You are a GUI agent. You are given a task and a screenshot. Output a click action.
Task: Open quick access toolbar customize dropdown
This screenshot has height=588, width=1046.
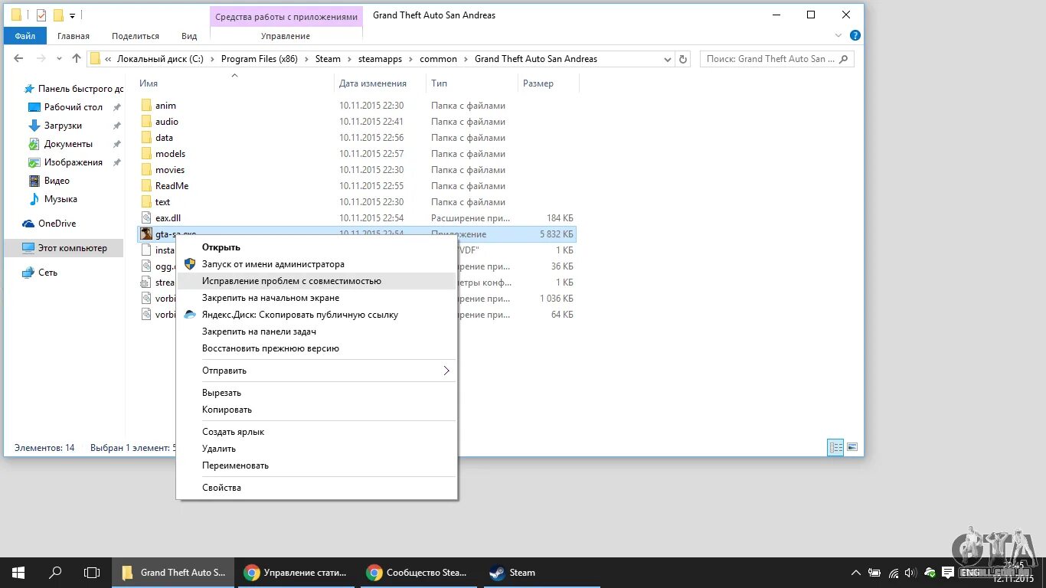point(72,15)
